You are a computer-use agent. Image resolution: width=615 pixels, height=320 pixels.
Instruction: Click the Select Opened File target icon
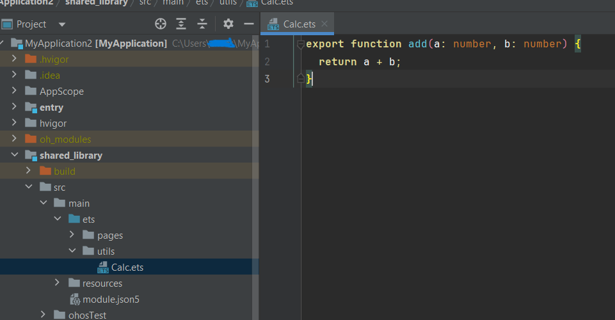click(x=161, y=24)
